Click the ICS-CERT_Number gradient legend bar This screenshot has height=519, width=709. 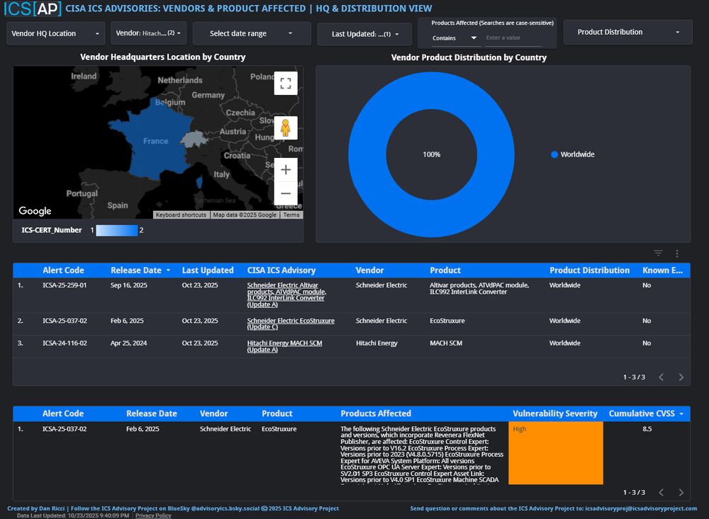pos(117,230)
